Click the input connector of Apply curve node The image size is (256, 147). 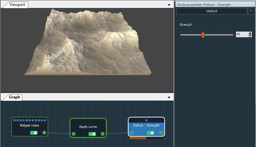pyautogui.click(x=73, y=134)
